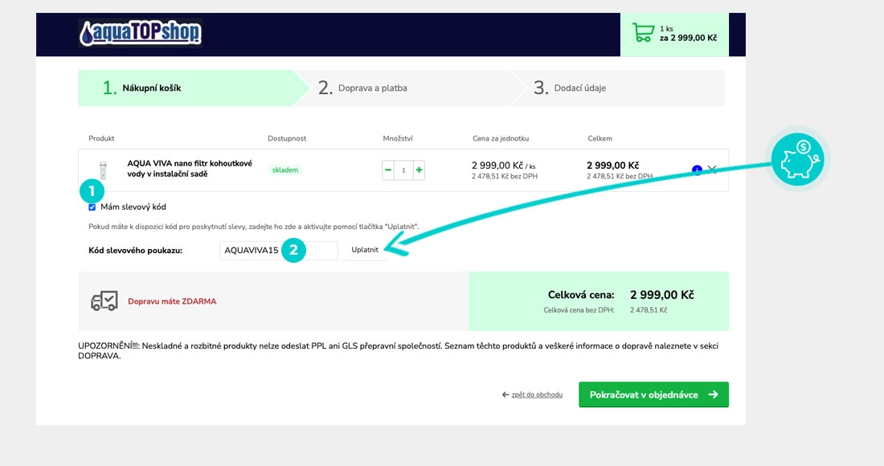Follow the 'zpět do obchodu' link

pos(537,395)
